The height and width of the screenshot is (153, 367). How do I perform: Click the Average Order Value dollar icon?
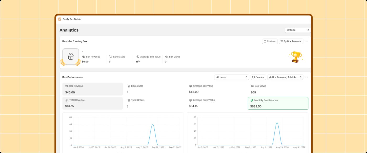pyautogui.click(x=191, y=100)
